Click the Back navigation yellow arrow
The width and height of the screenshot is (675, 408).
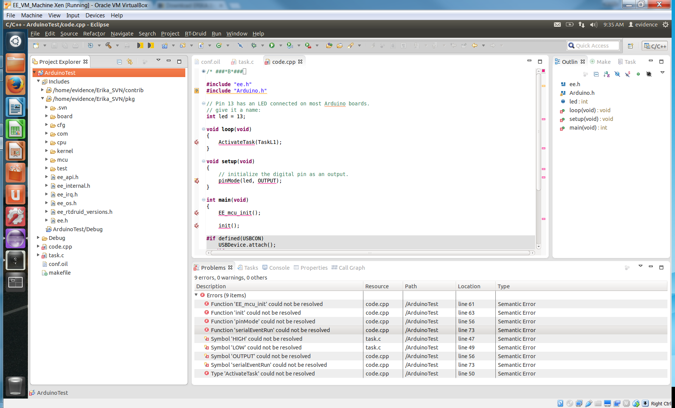click(475, 46)
